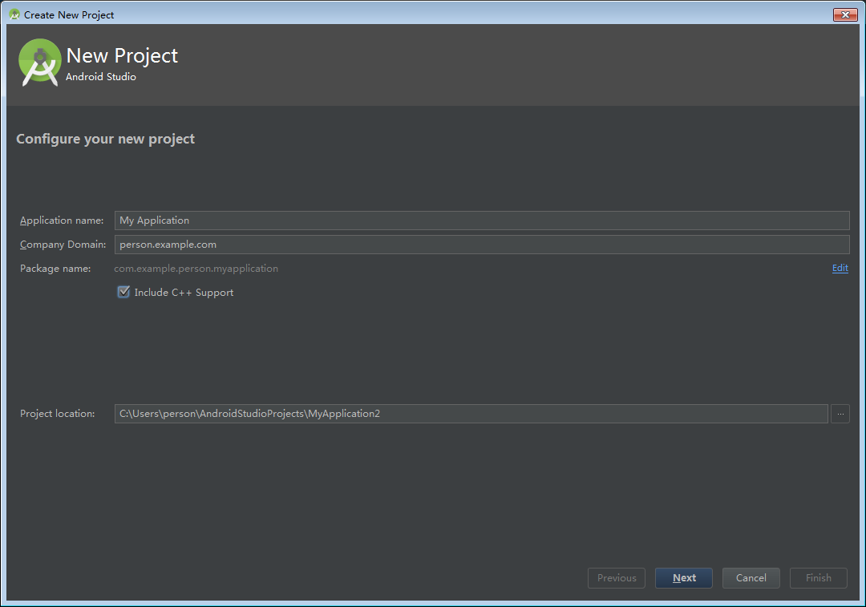Select the Application name text field
The height and width of the screenshot is (607, 866).
tap(481, 220)
